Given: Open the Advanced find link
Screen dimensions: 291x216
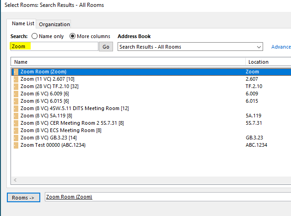Looking at the screenshot, I should 281,47.
